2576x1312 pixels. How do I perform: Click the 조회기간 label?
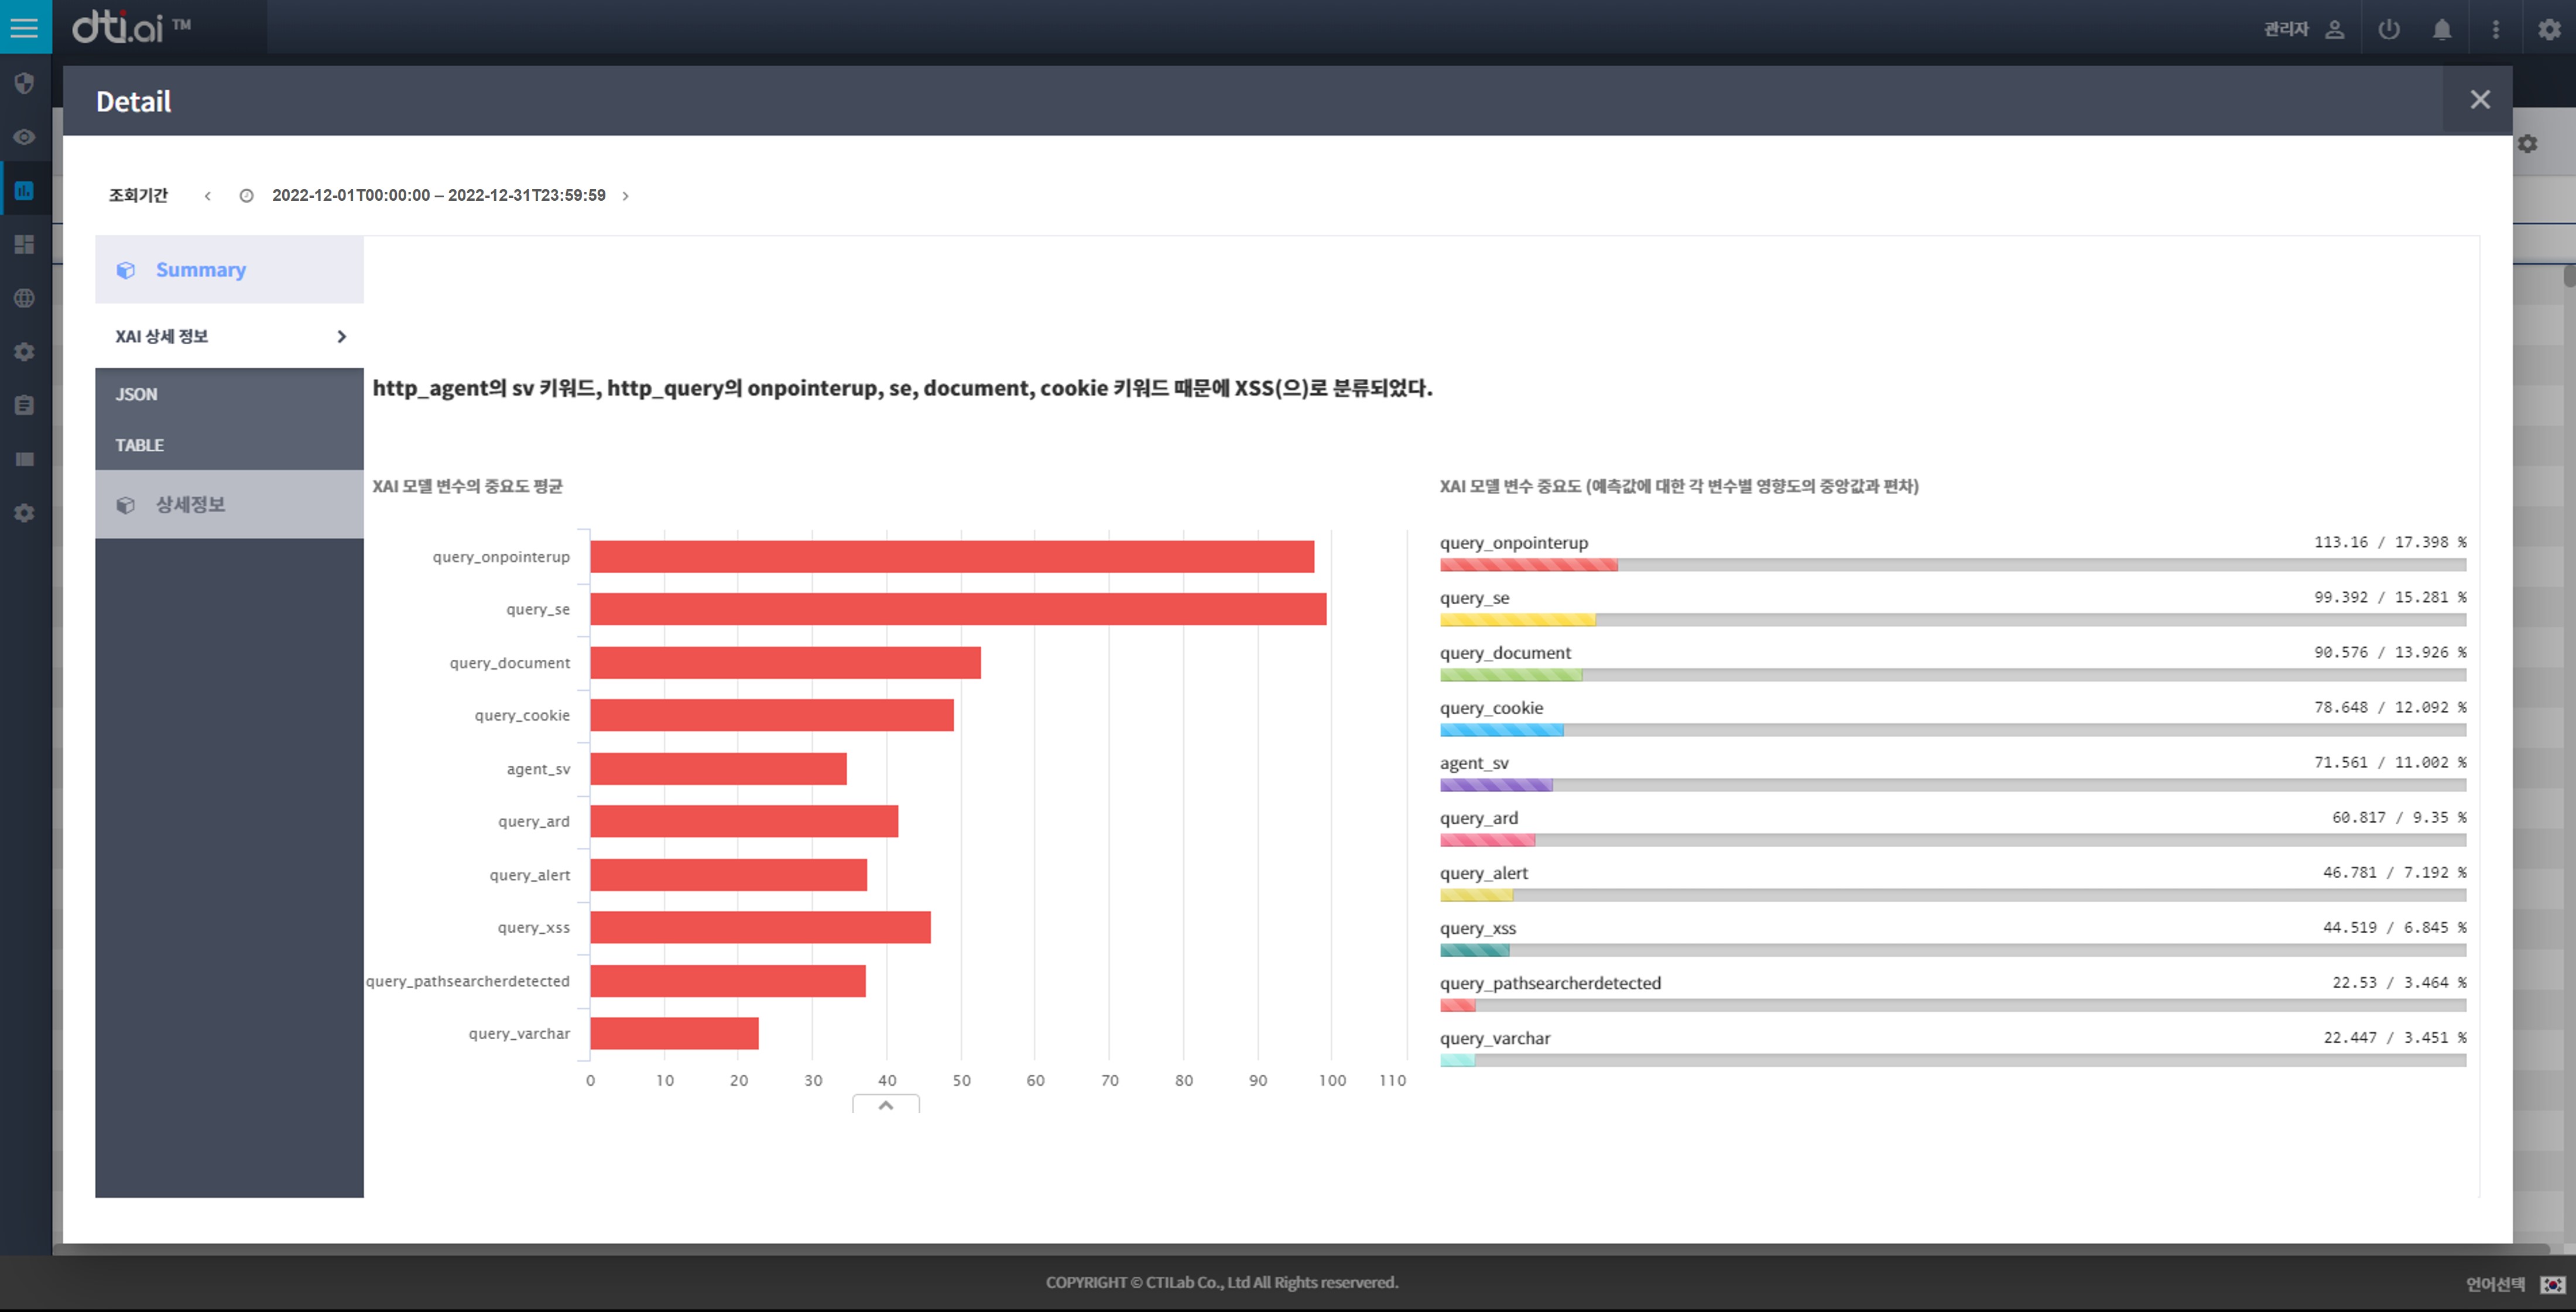(138, 196)
